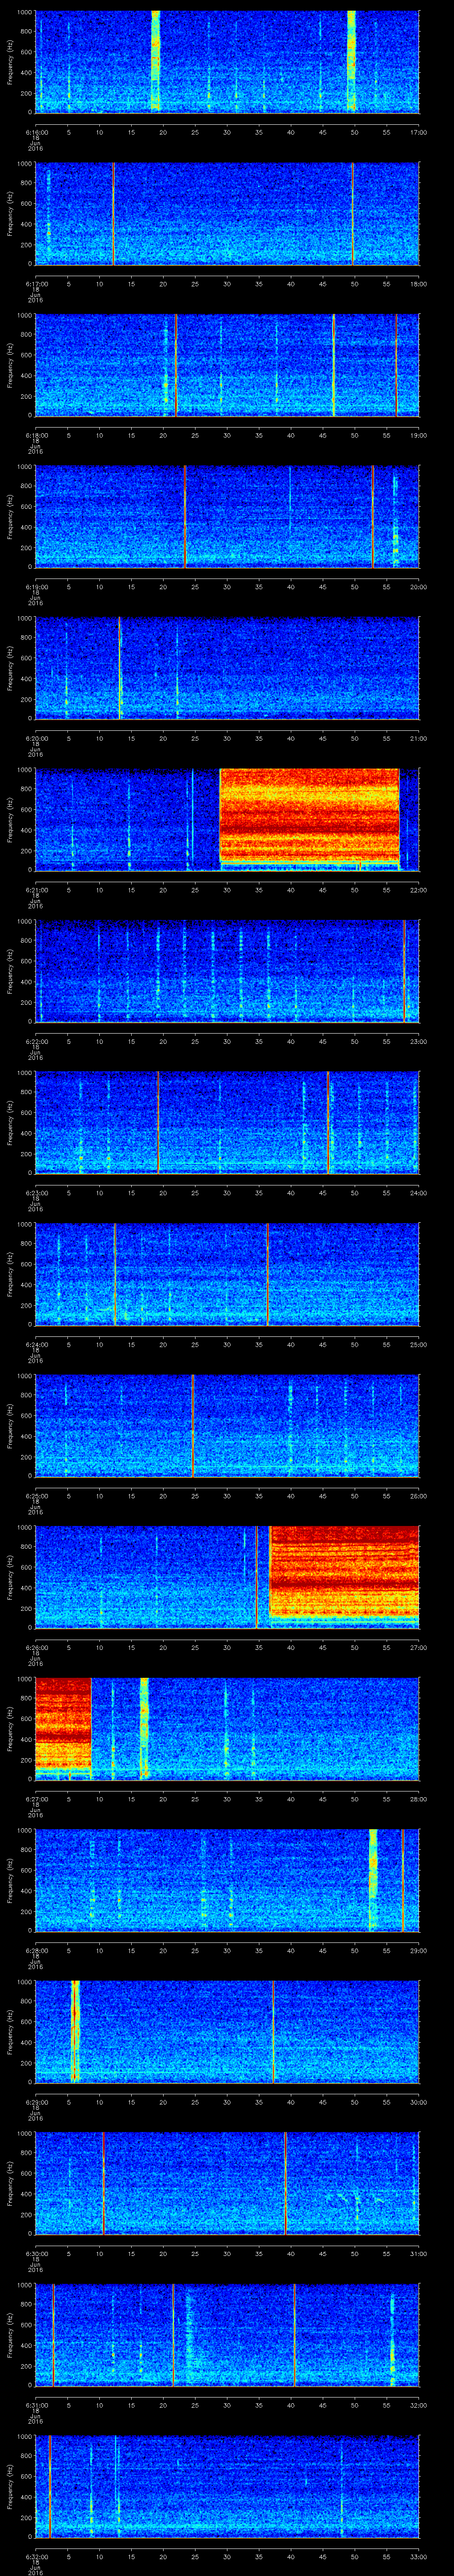This screenshot has height=2576, width=454.
Task: Click the "6:18:00" start time label
Action: click(36, 434)
